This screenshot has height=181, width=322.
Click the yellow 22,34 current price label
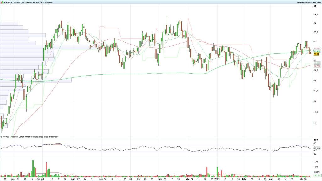coord(317,54)
